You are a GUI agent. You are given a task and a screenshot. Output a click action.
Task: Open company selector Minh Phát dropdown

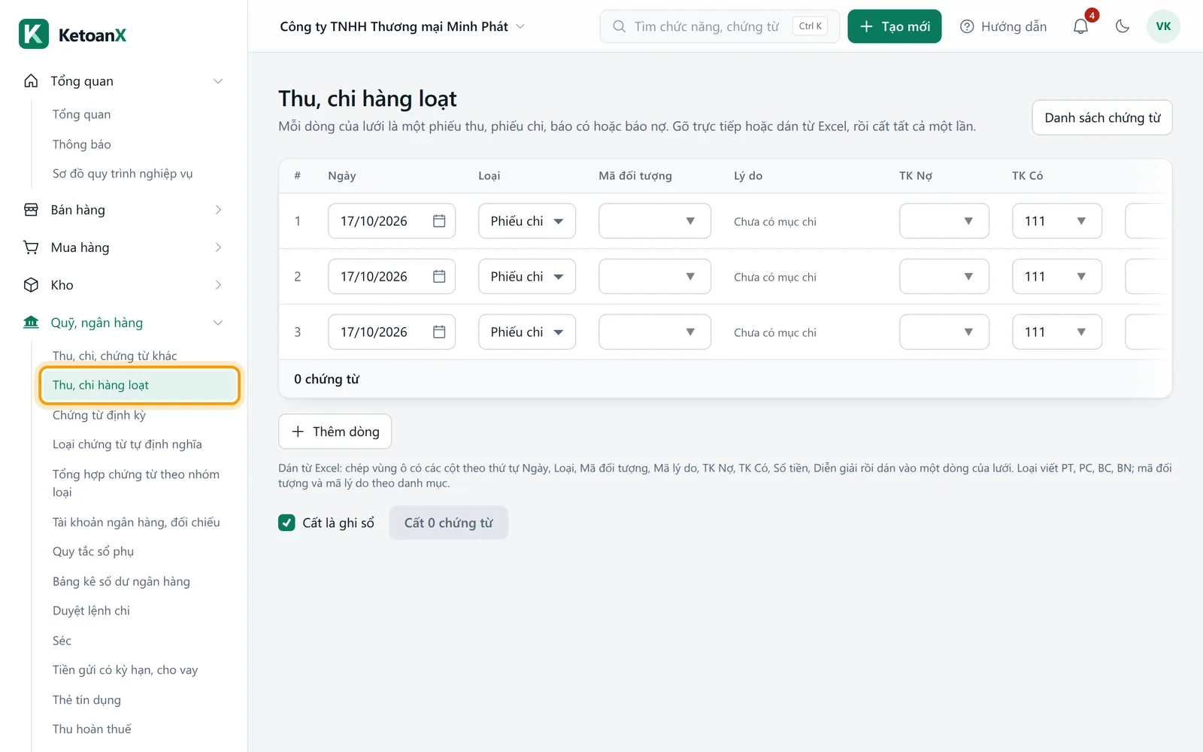pyautogui.click(x=402, y=26)
